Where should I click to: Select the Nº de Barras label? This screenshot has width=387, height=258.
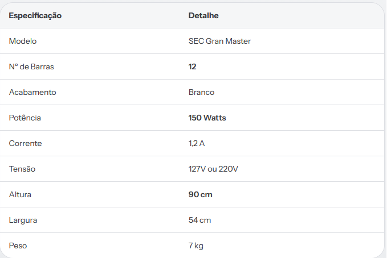click(x=31, y=66)
